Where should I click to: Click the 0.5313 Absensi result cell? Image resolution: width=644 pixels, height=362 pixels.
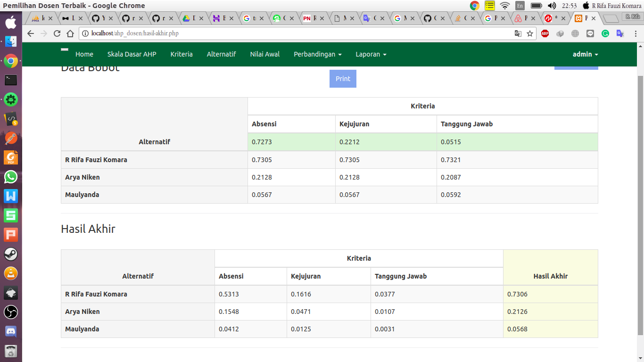point(251,294)
